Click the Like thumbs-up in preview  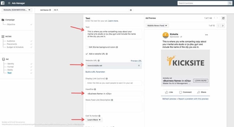[x=166, y=92]
